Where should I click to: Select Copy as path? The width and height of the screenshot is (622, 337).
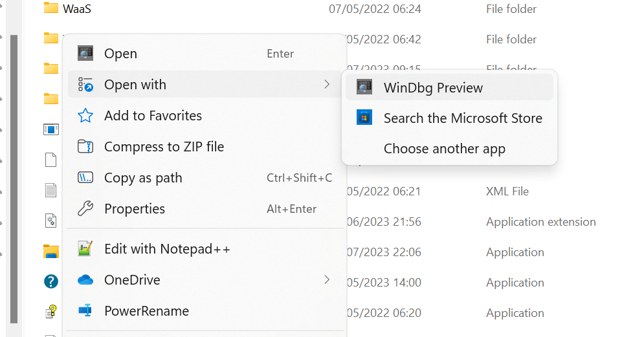tap(205, 178)
